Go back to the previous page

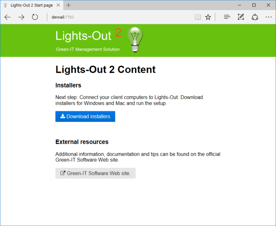pyautogui.click(x=8, y=17)
